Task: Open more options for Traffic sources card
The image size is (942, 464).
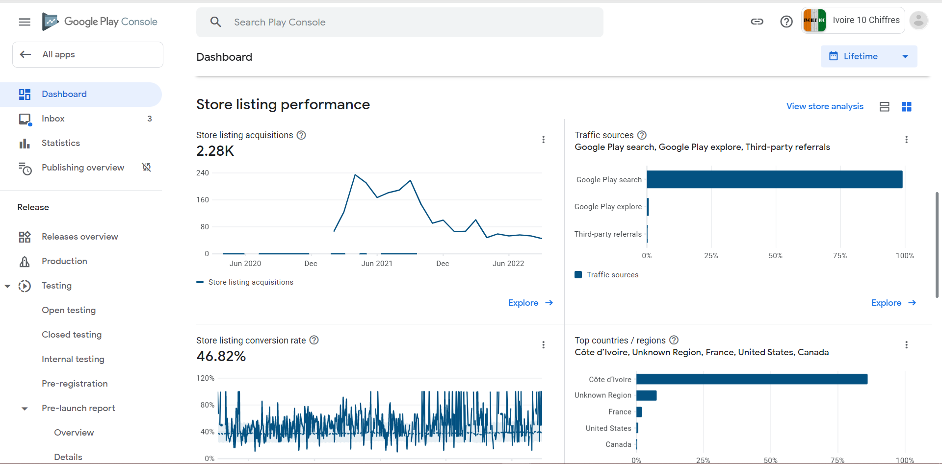Action: click(x=906, y=140)
